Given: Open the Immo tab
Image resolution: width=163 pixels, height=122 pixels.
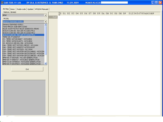Looking at the screenshot, I should [12, 9].
